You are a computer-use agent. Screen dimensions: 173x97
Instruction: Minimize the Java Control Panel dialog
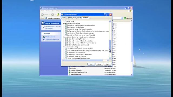pyautogui.click(x=105, y=15)
